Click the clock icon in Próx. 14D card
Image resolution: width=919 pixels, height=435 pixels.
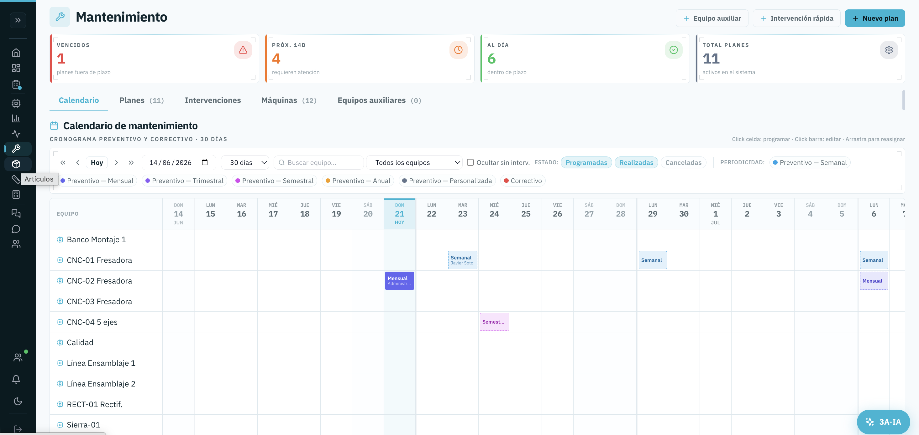(459, 50)
